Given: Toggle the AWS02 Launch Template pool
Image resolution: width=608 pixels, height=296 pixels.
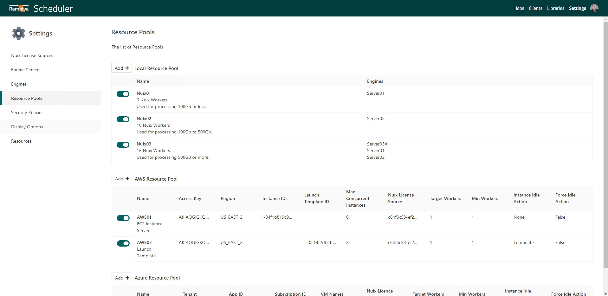Looking at the screenshot, I should point(123,243).
